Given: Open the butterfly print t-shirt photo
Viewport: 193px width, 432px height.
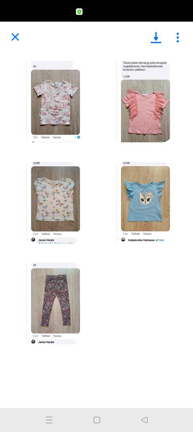Looking at the screenshot, I should 55,198.
